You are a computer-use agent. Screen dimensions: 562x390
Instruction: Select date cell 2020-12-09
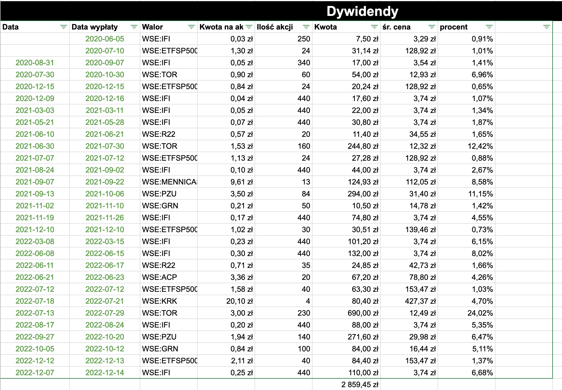(35, 98)
